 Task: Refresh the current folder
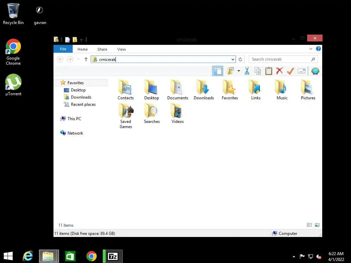(240, 59)
